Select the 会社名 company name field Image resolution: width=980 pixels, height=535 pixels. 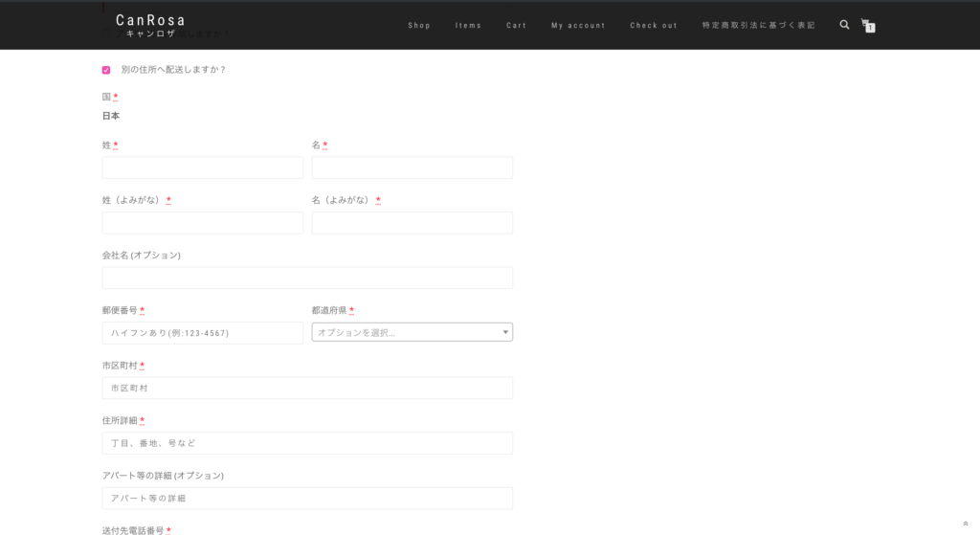click(x=307, y=278)
